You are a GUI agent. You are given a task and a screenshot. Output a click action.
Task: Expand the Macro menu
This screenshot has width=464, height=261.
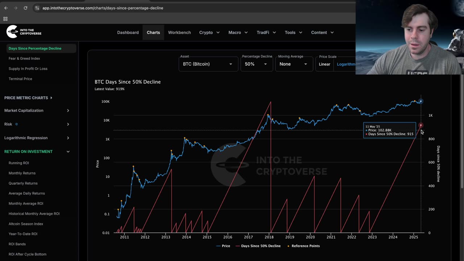(238, 33)
